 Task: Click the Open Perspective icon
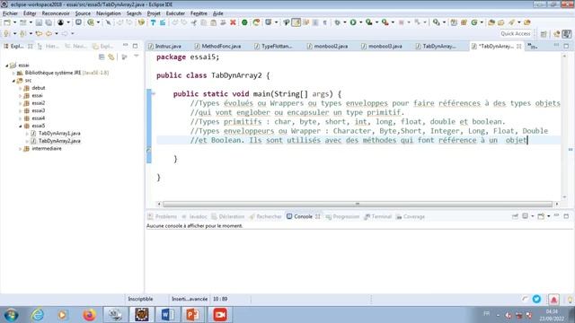[544, 34]
